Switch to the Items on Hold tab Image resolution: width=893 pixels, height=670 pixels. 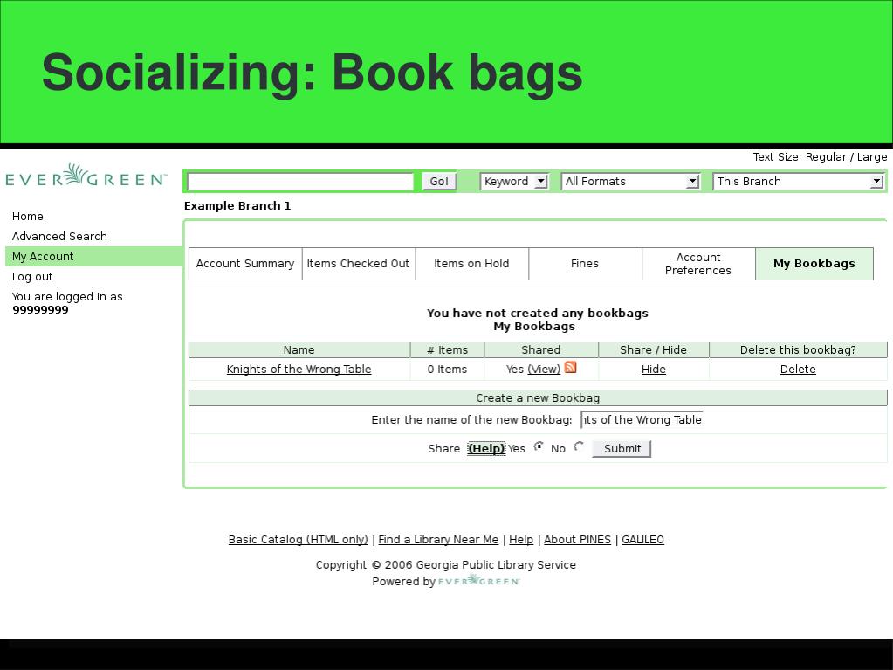[x=471, y=264]
